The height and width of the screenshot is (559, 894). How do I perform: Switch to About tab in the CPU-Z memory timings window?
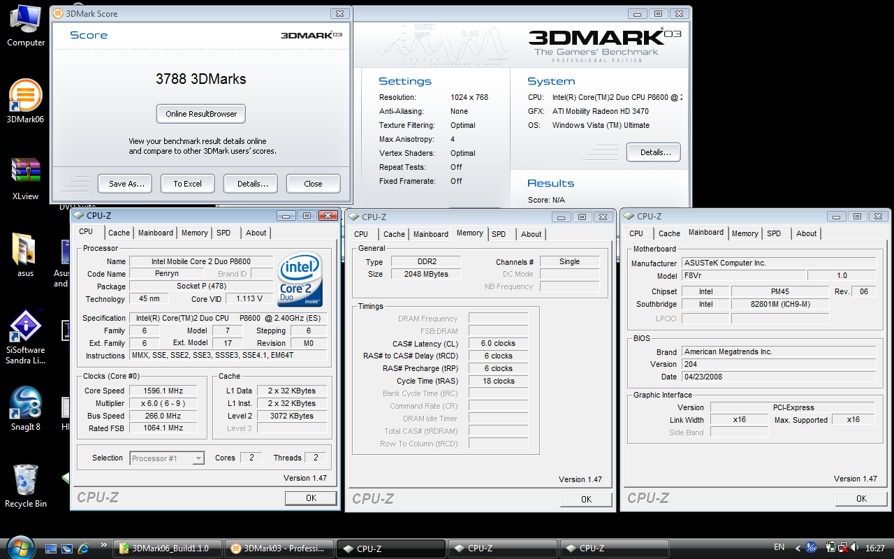point(532,234)
